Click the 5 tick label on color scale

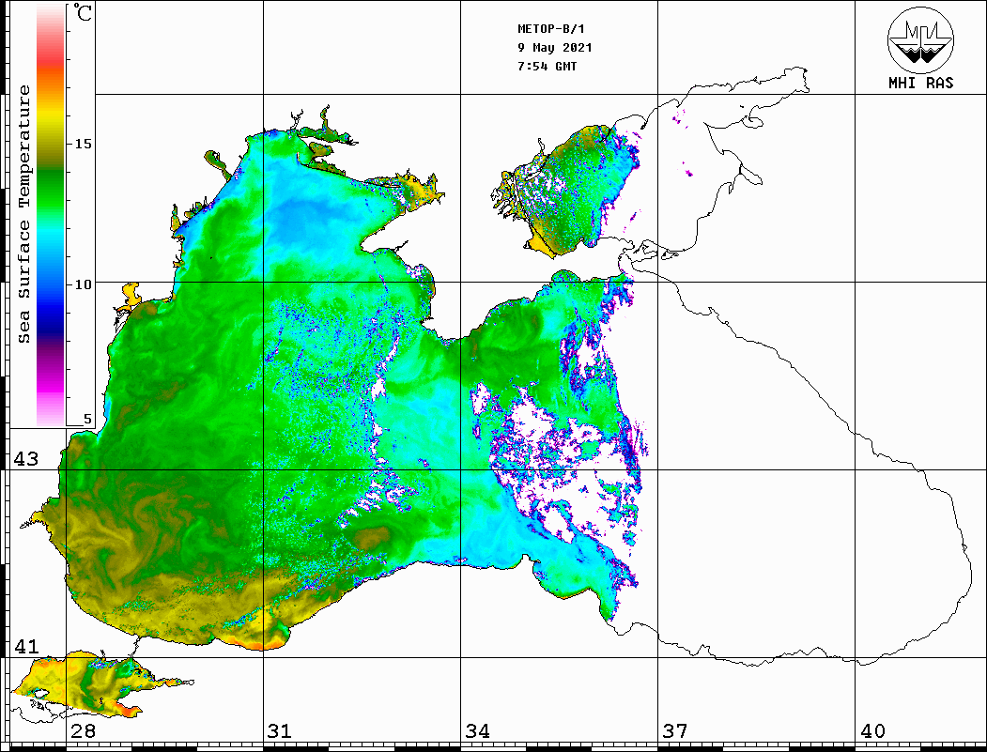(87, 419)
